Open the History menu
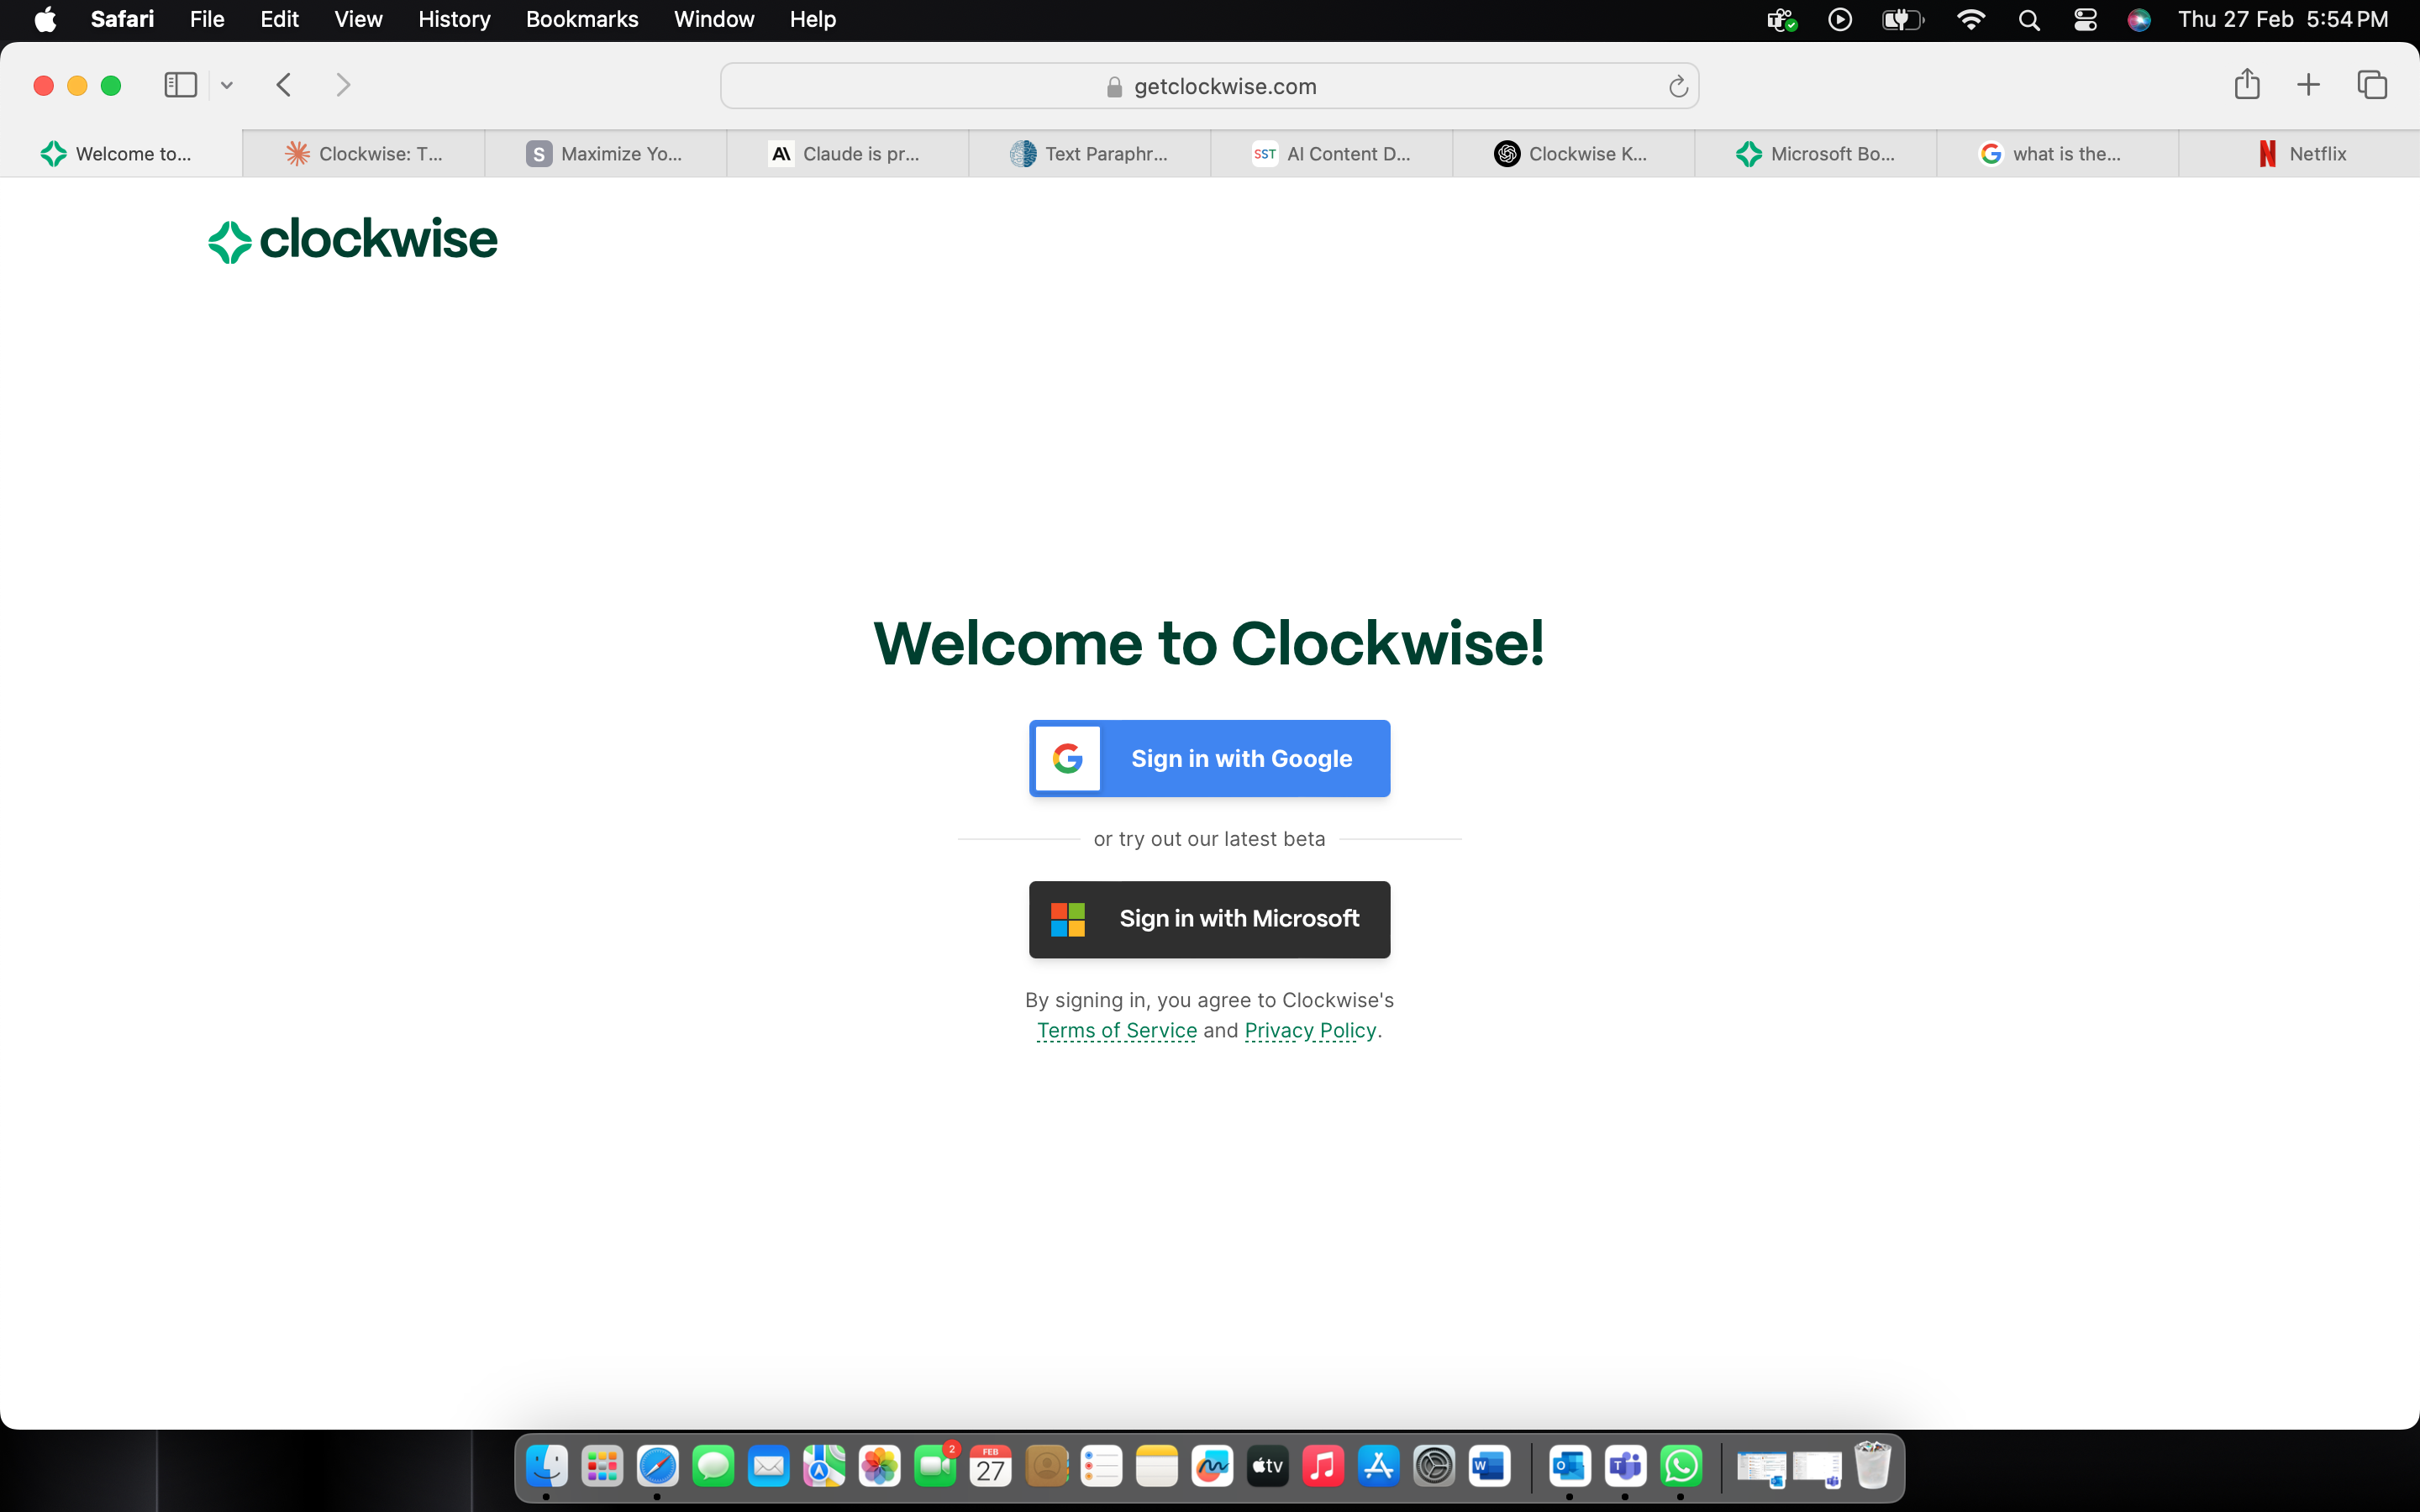2420x1512 pixels. tap(454, 20)
